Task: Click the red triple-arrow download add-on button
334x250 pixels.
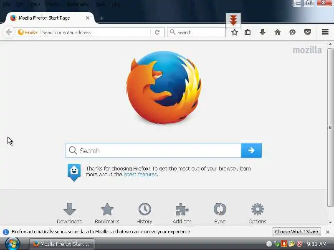Action: click(233, 20)
